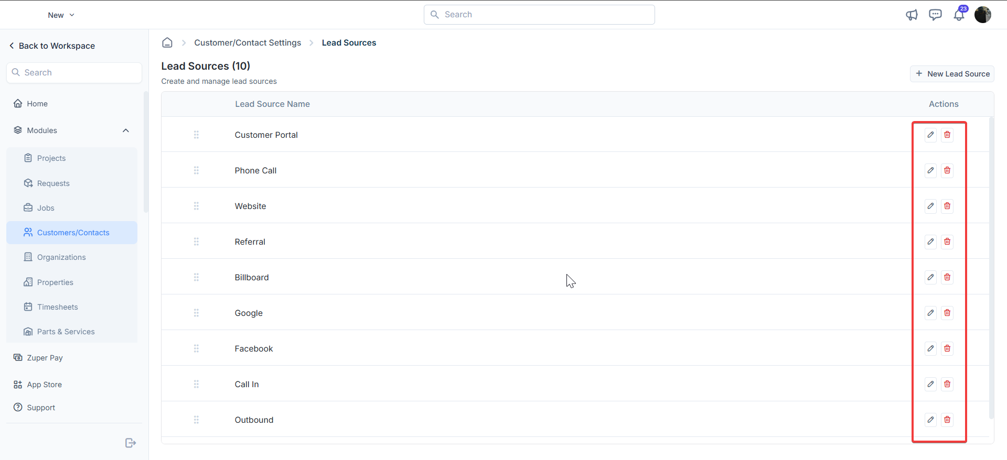Select the Lead Source Name column header
This screenshot has width=1007, height=460.
coord(272,104)
